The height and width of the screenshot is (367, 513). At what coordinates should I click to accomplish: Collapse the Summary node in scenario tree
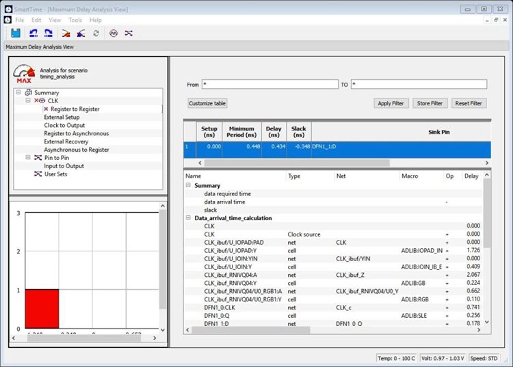(18, 93)
